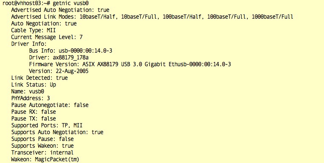The height and width of the screenshot is (163, 324).
Task: Click the PHYAddress: 3 line
Action: click(x=31, y=98)
